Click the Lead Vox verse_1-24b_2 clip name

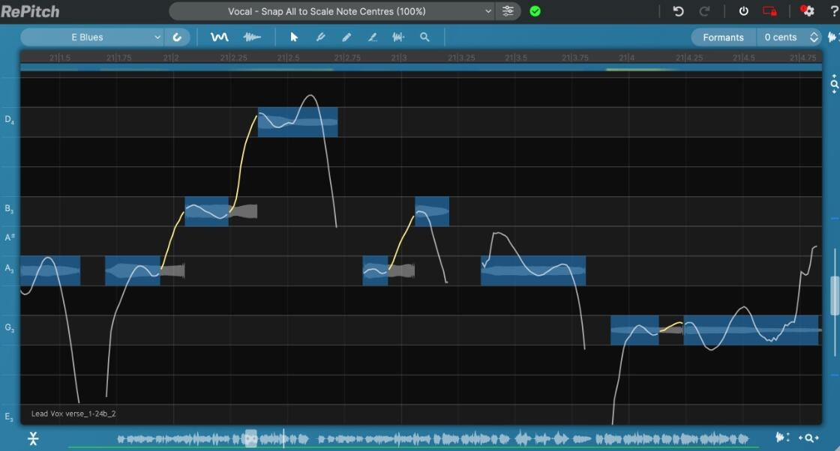point(73,414)
